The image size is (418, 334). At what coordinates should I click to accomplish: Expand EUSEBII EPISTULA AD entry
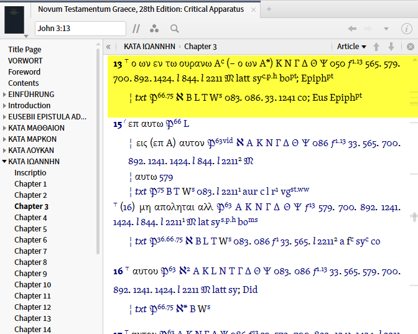(4, 117)
